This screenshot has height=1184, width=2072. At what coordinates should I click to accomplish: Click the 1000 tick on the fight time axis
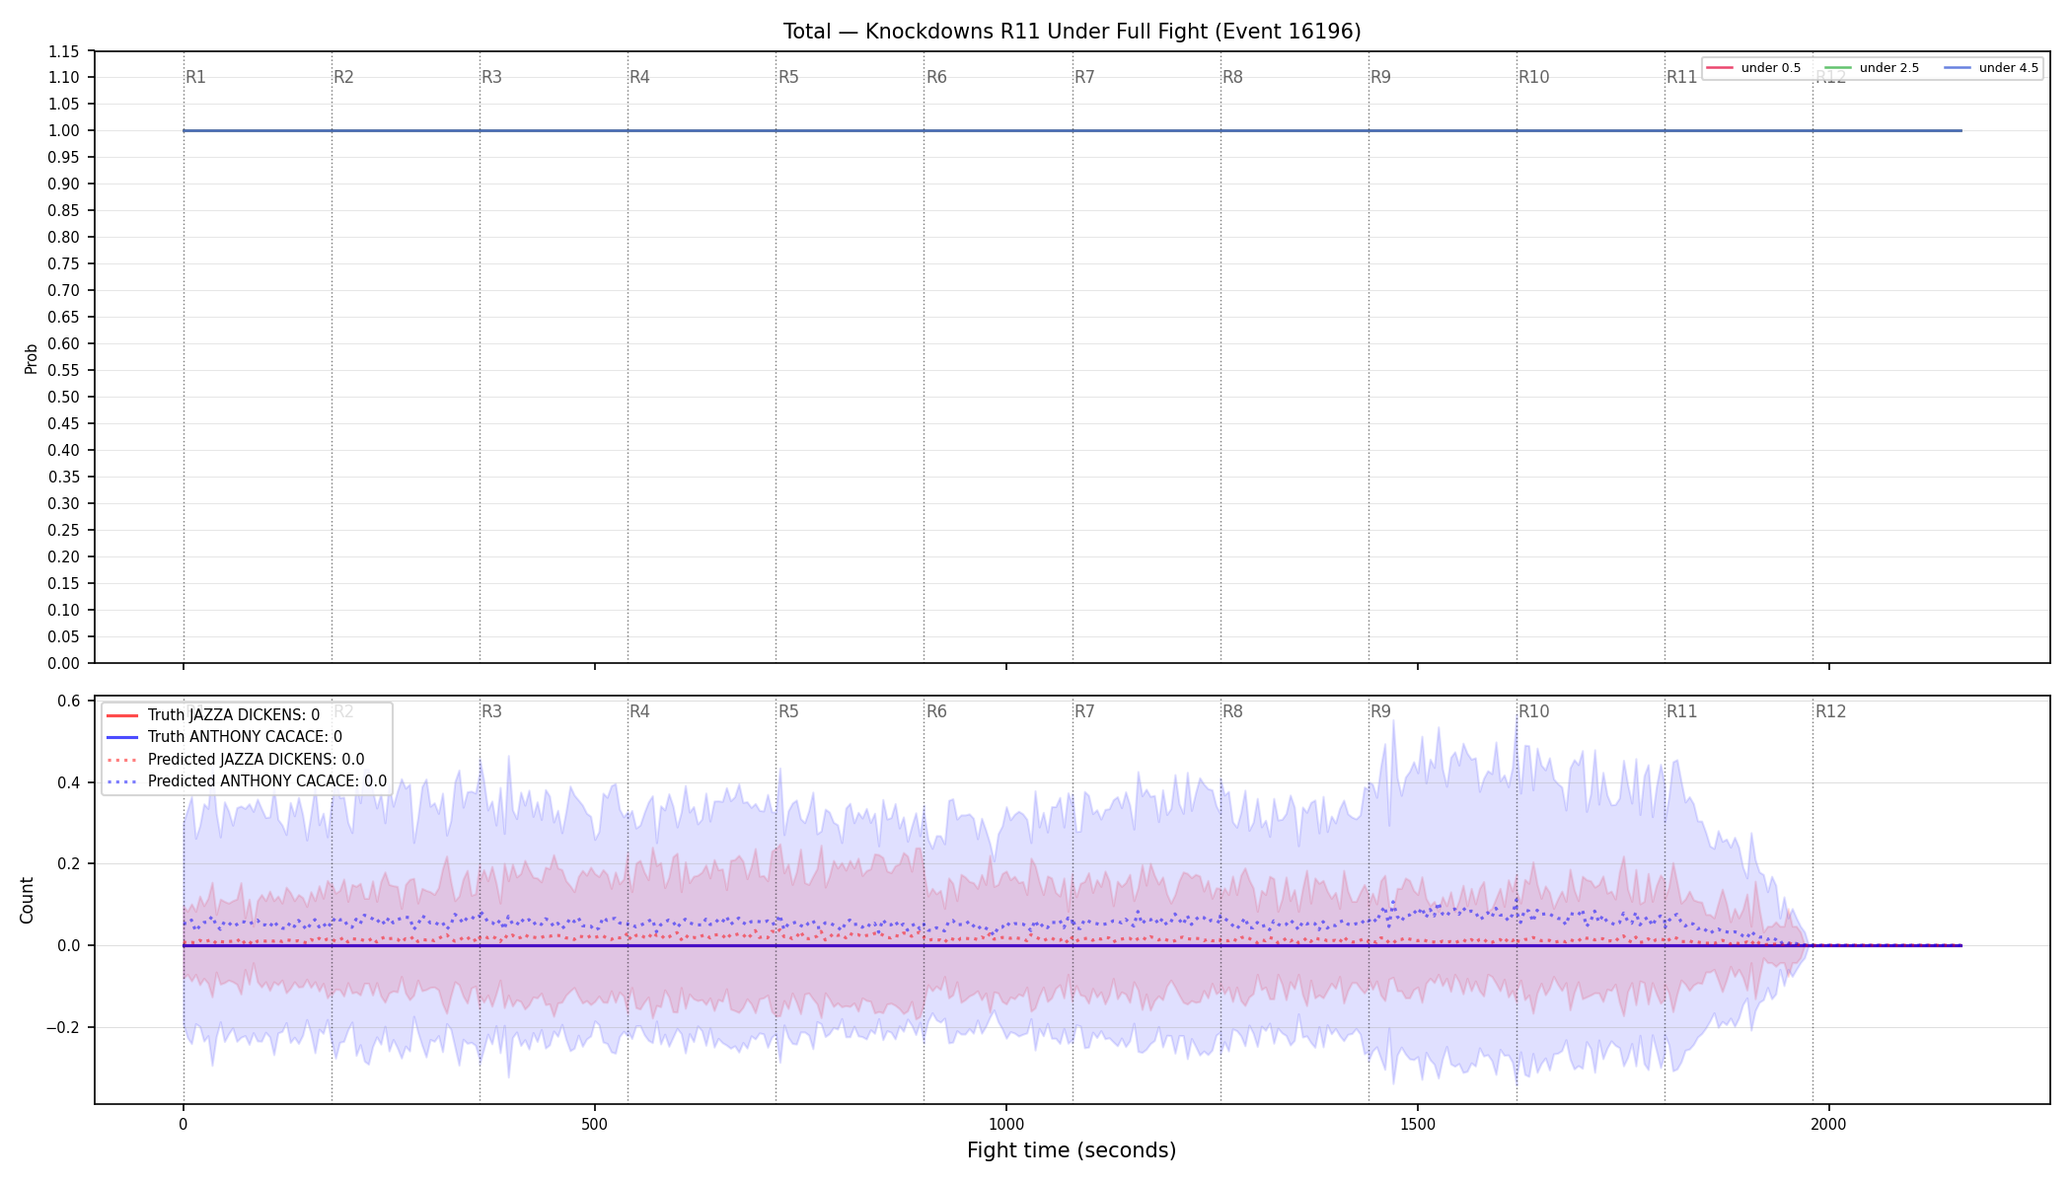click(1006, 1124)
